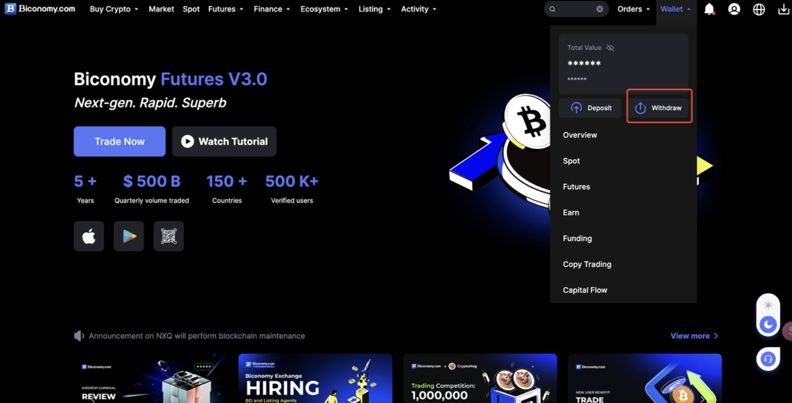Click the Trade Now button
Viewport: 792px width, 403px height.
[x=119, y=141]
